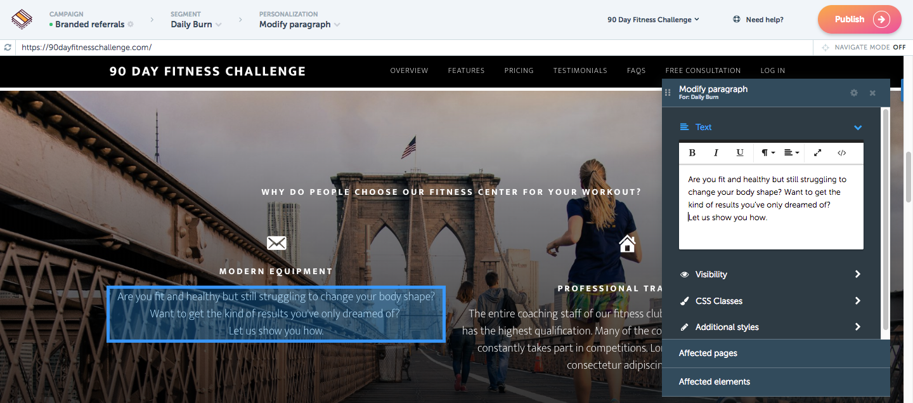This screenshot has width=913, height=403.
Task: Expand the Visibility section
Action: point(771,274)
